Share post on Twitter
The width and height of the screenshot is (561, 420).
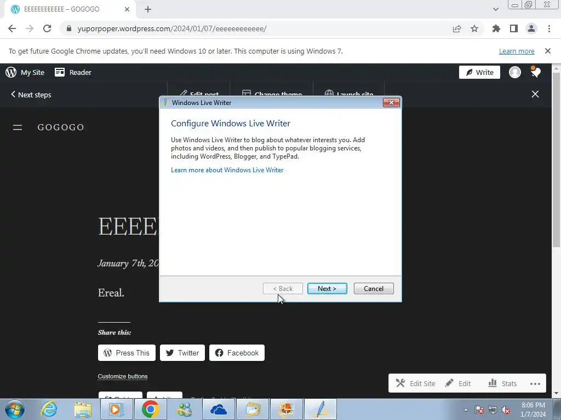tap(182, 353)
